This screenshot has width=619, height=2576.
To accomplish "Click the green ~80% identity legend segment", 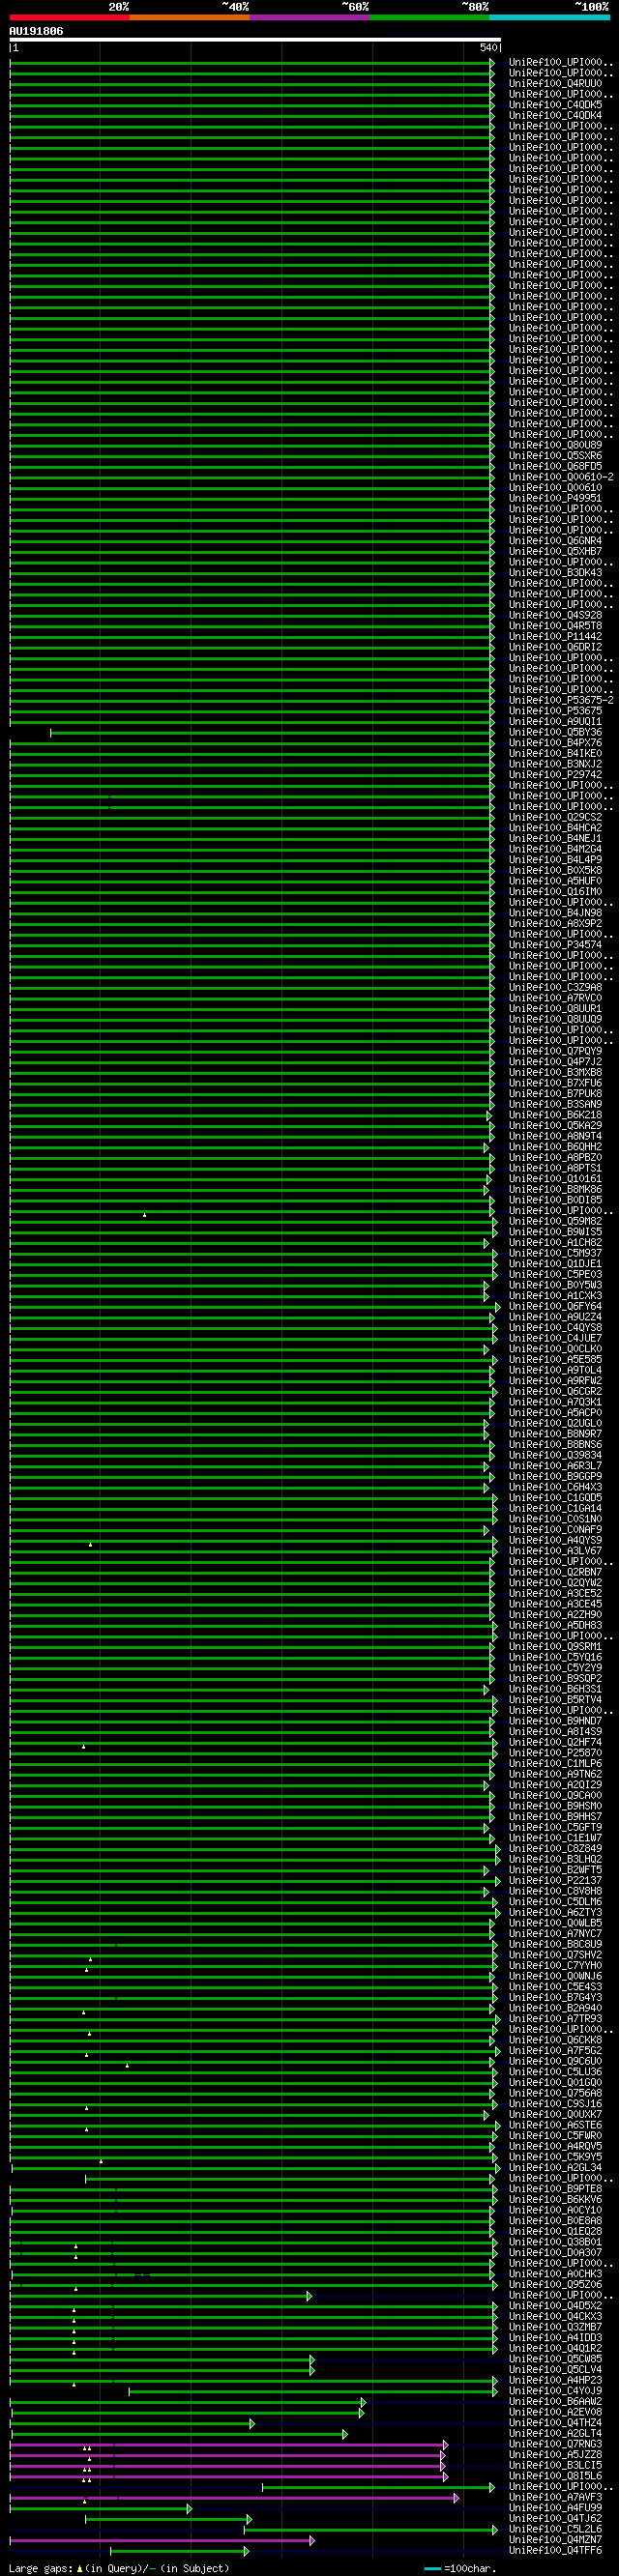I will click(x=430, y=17).
